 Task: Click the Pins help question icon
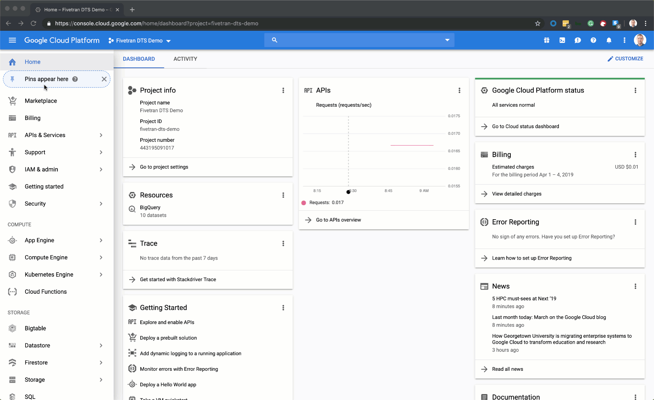click(75, 79)
